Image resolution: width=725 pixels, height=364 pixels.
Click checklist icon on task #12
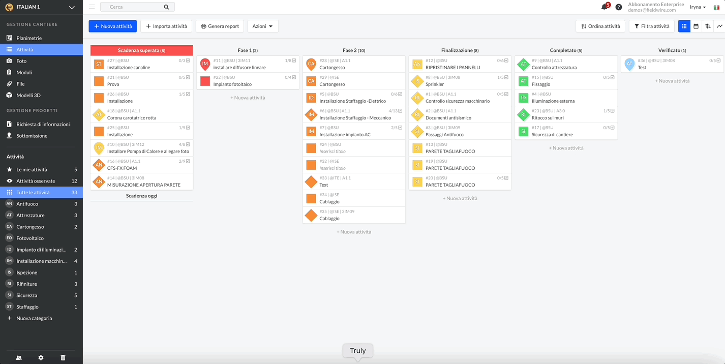pos(506,60)
